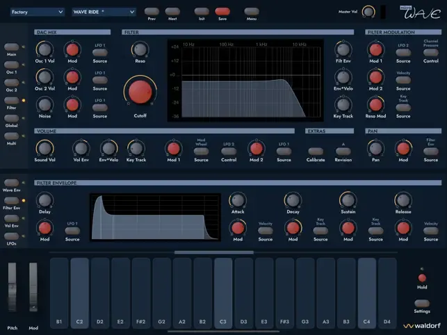Click the Mod 2 knob in Filter Modulation
This screenshot has width=447, height=335.
(375, 77)
